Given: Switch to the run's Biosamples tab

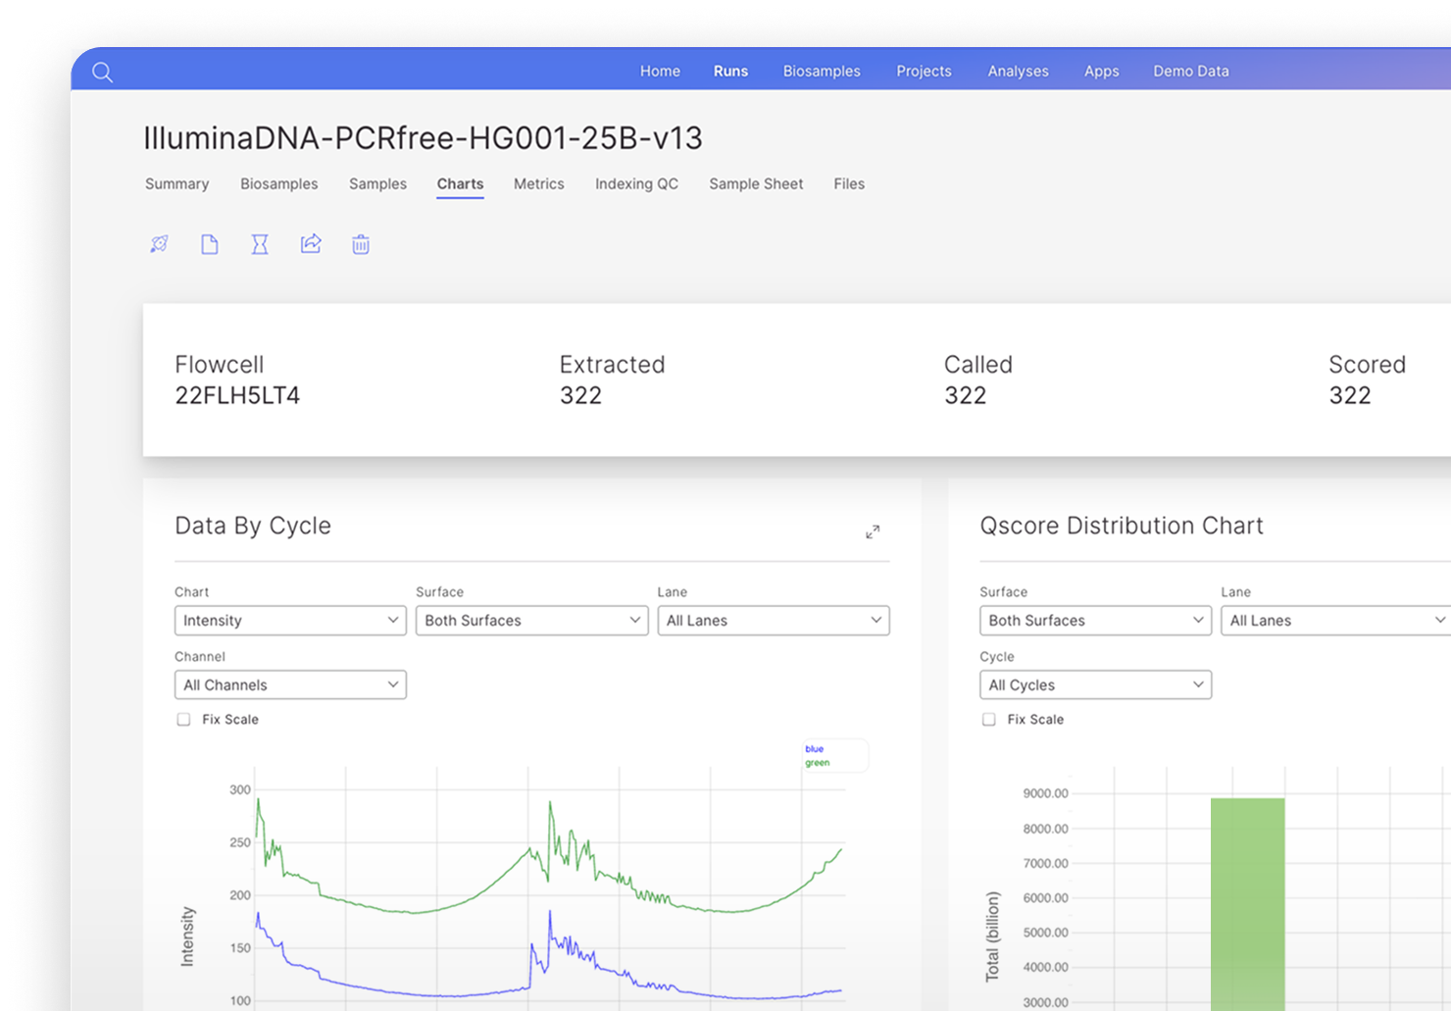Looking at the screenshot, I should [x=279, y=184].
